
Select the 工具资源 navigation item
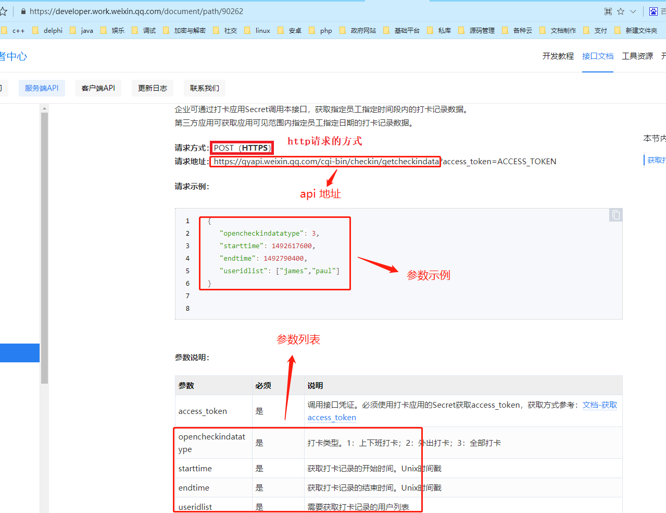click(x=637, y=56)
